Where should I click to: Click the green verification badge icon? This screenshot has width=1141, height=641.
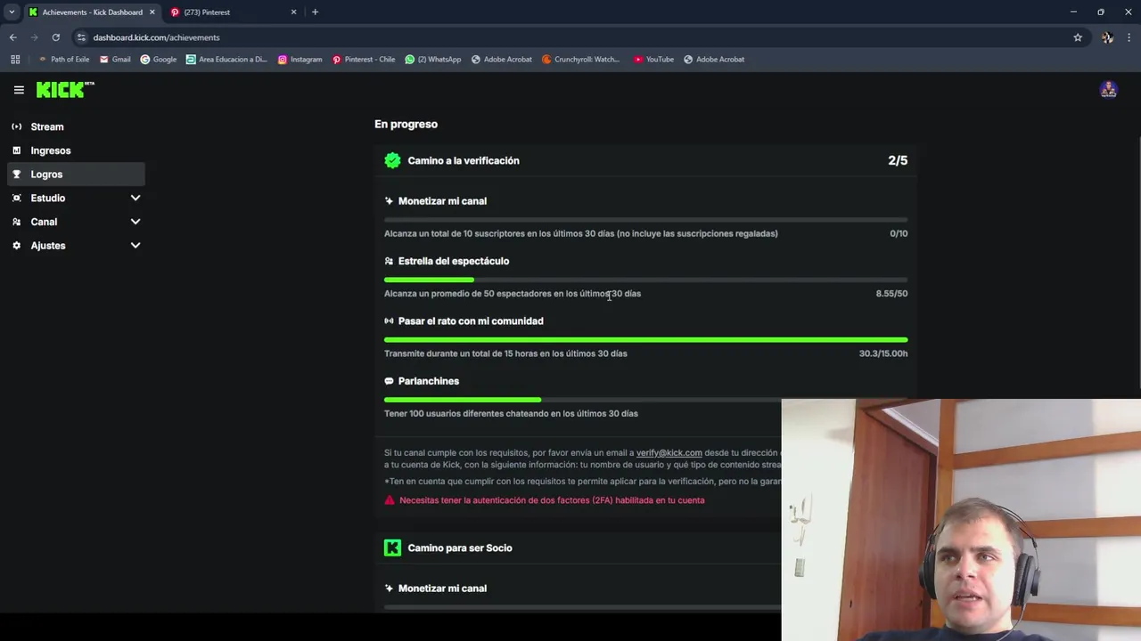[x=392, y=160]
